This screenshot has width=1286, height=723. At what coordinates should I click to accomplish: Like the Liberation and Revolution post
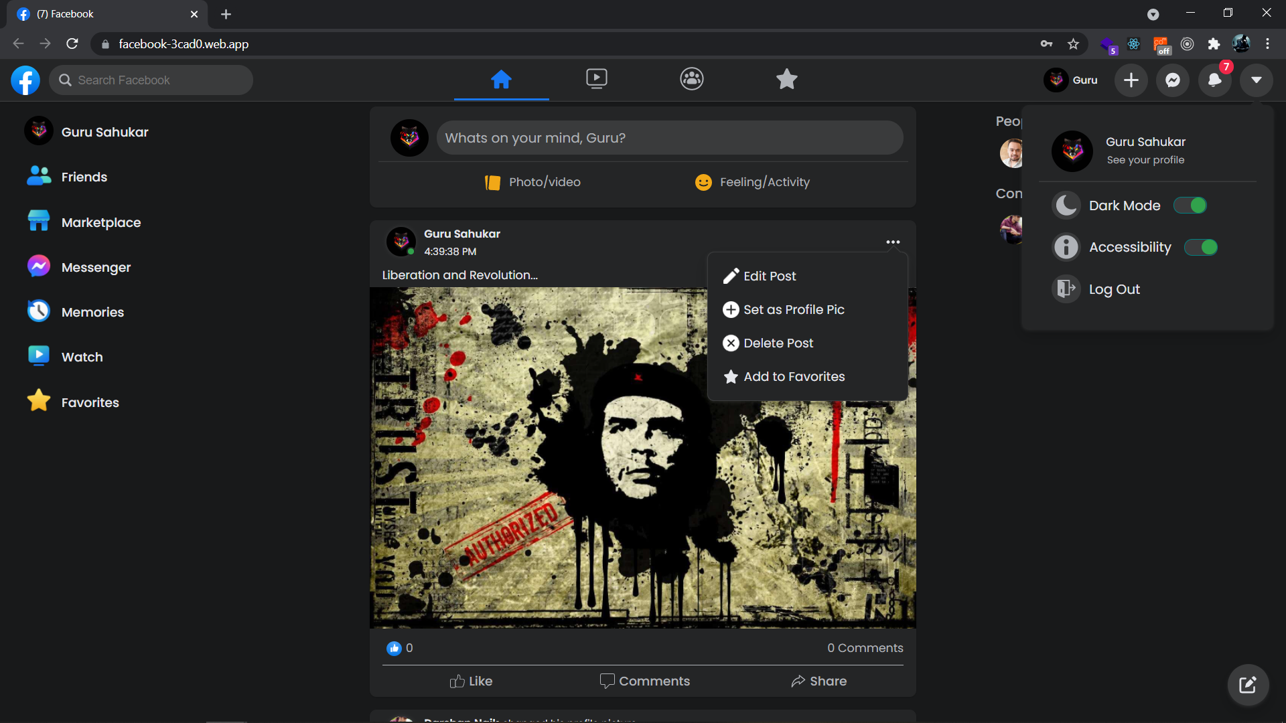click(471, 681)
